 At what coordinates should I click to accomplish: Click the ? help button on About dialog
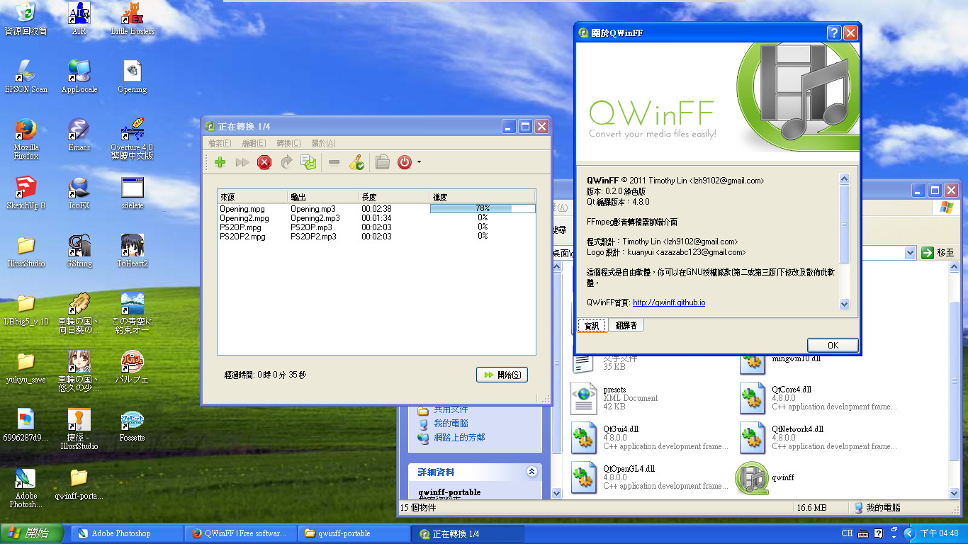(x=834, y=33)
